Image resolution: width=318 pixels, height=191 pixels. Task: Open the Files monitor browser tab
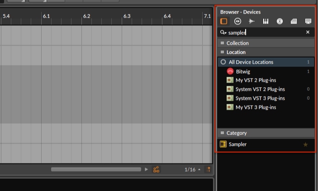(x=308, y=21)
